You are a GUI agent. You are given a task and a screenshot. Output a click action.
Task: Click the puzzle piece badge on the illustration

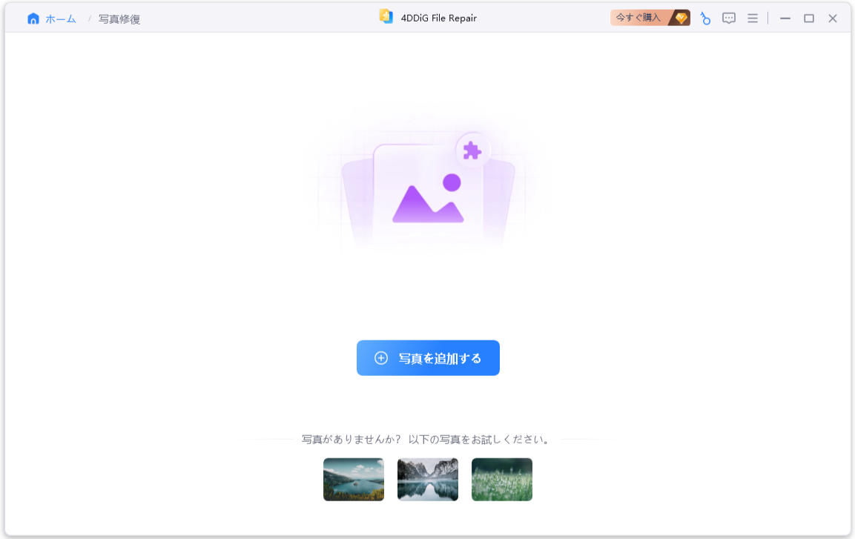tap(472, 150)
